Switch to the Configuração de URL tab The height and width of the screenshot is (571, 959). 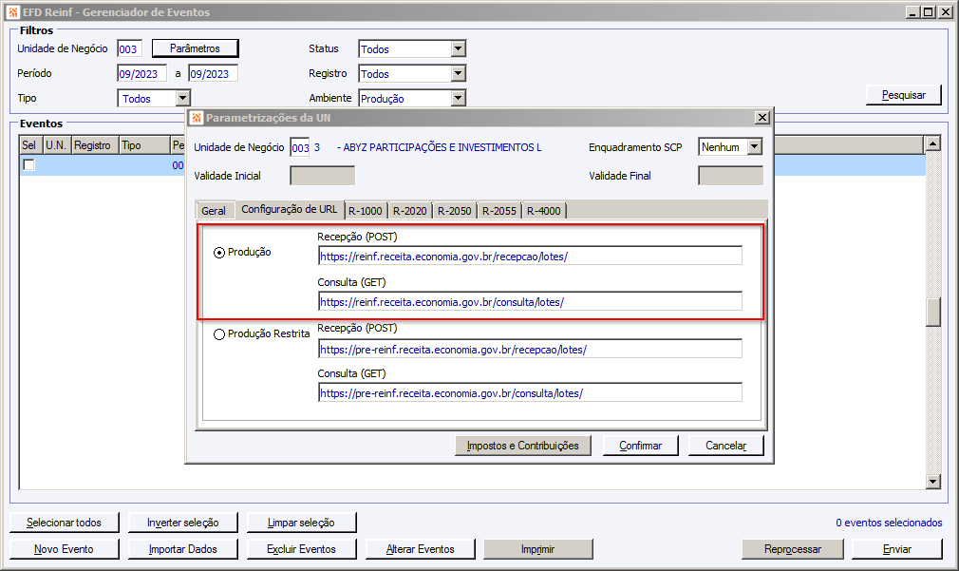pos(290,209)
